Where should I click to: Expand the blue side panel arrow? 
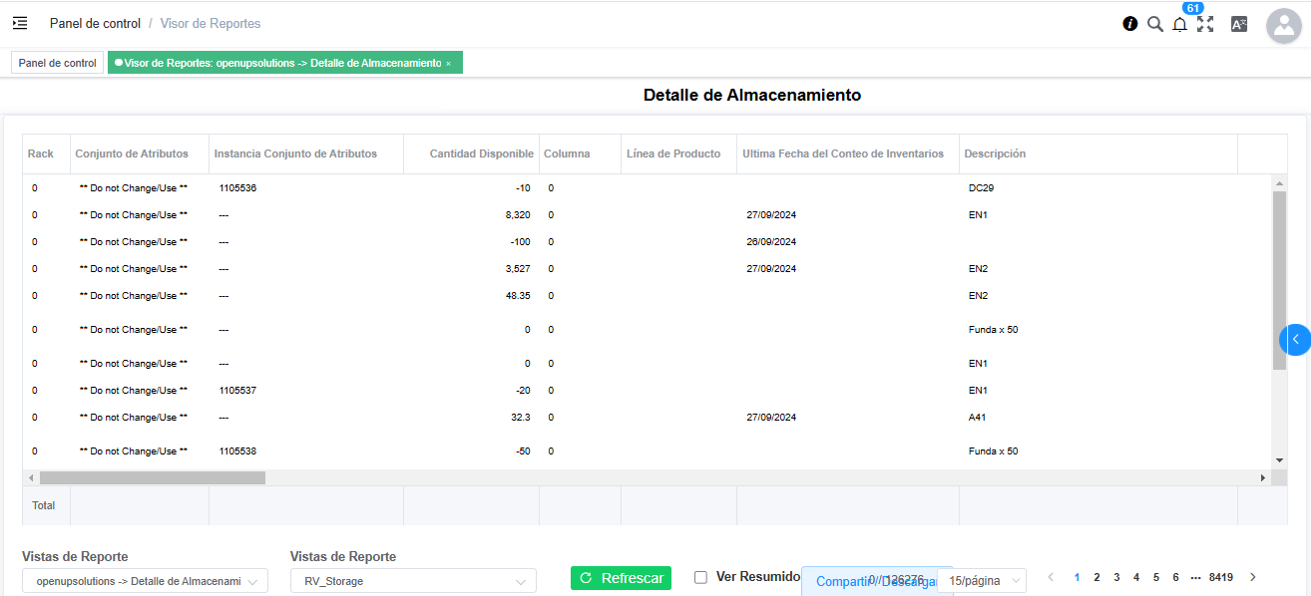1295,340
